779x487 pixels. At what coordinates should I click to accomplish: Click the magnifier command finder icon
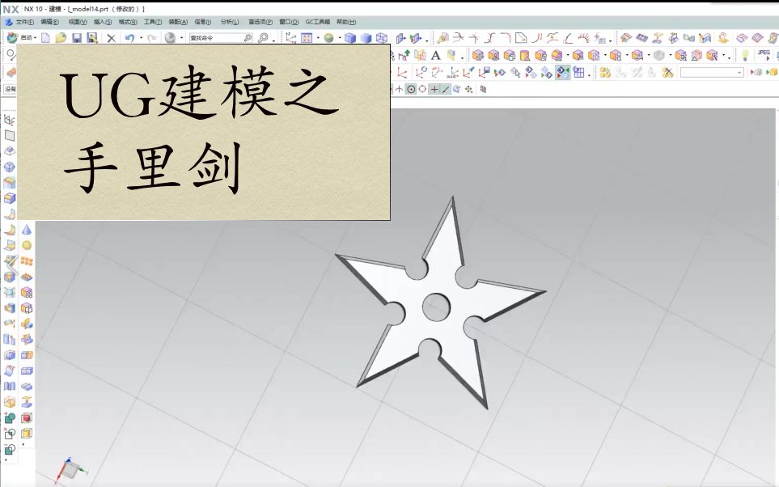pos(264,38)
